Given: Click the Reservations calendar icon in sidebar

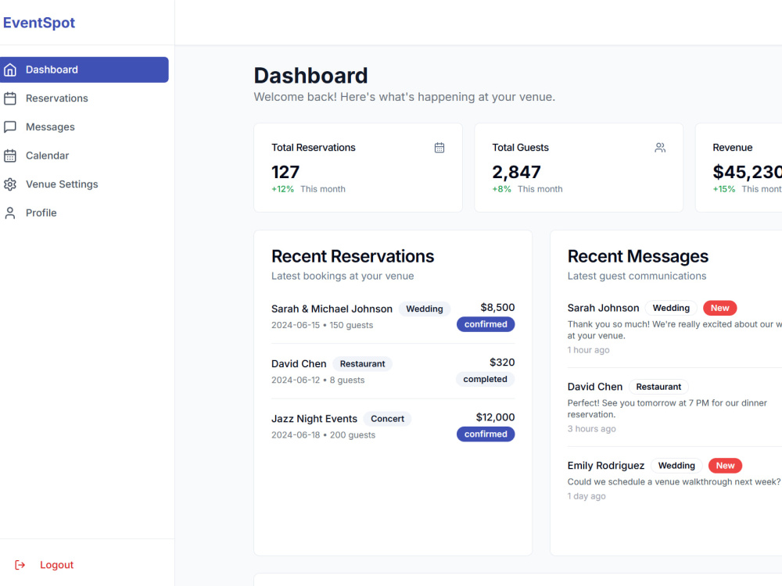Looking at the screenshot, I should [x=10, y=98].
